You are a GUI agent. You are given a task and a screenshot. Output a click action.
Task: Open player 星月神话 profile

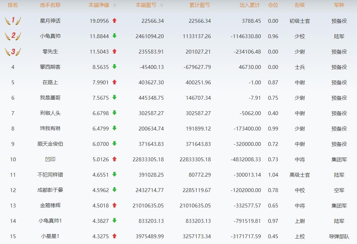[50, 21]
